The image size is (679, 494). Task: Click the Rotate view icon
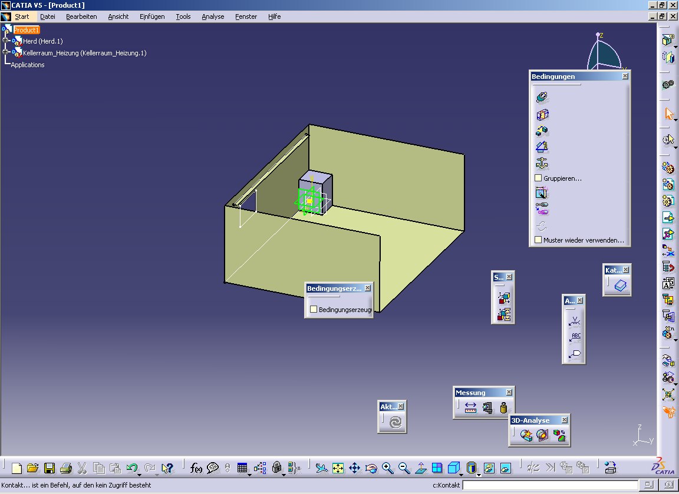[x=371, y=468]
